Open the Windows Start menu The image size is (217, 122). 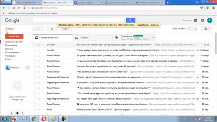click(x=4, y=119)
